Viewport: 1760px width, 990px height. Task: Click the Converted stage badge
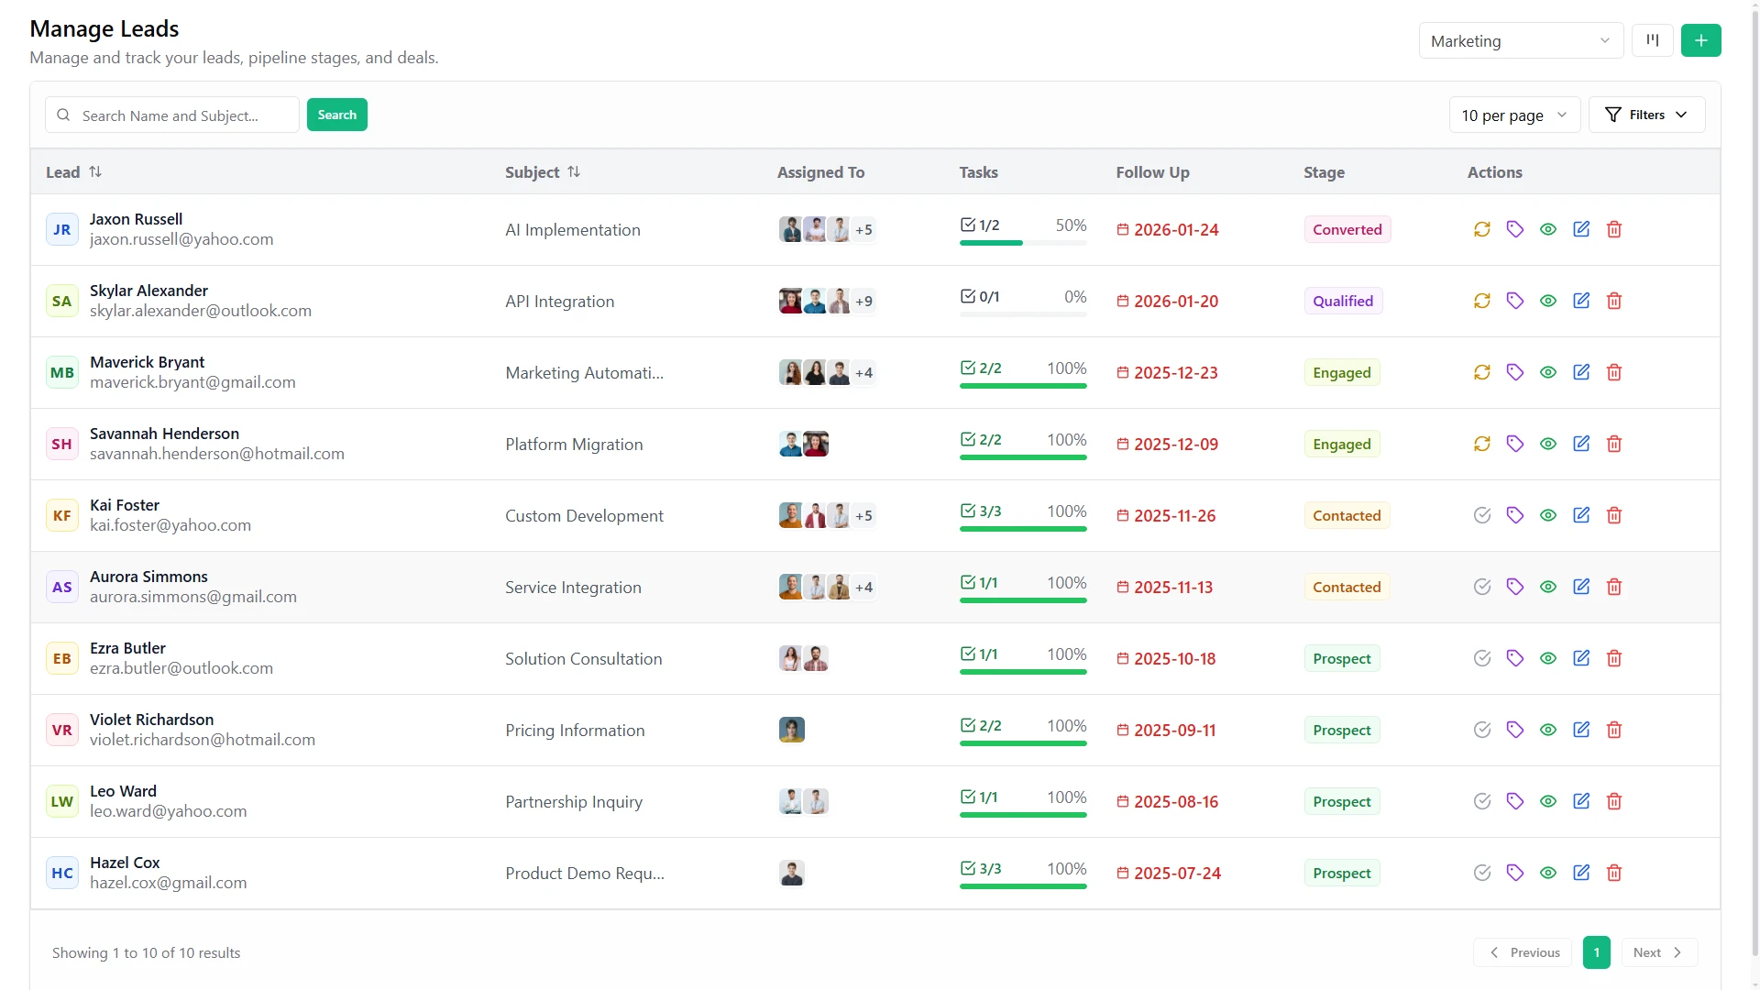[x=1347, y=229]
